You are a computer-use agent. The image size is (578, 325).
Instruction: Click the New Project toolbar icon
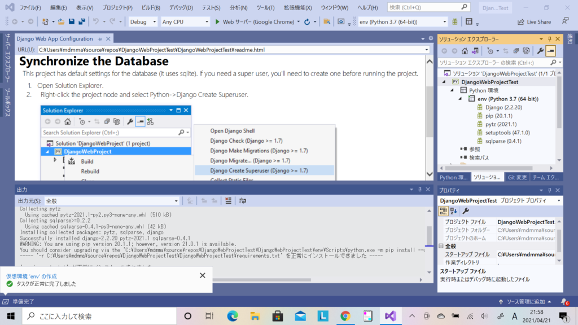[45, 22]
